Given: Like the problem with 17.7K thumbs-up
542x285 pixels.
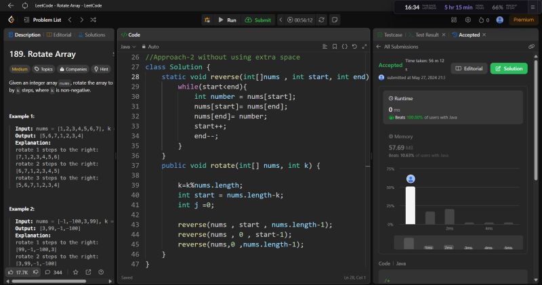Looking at the screenshot, I should (x=18, y=272).
